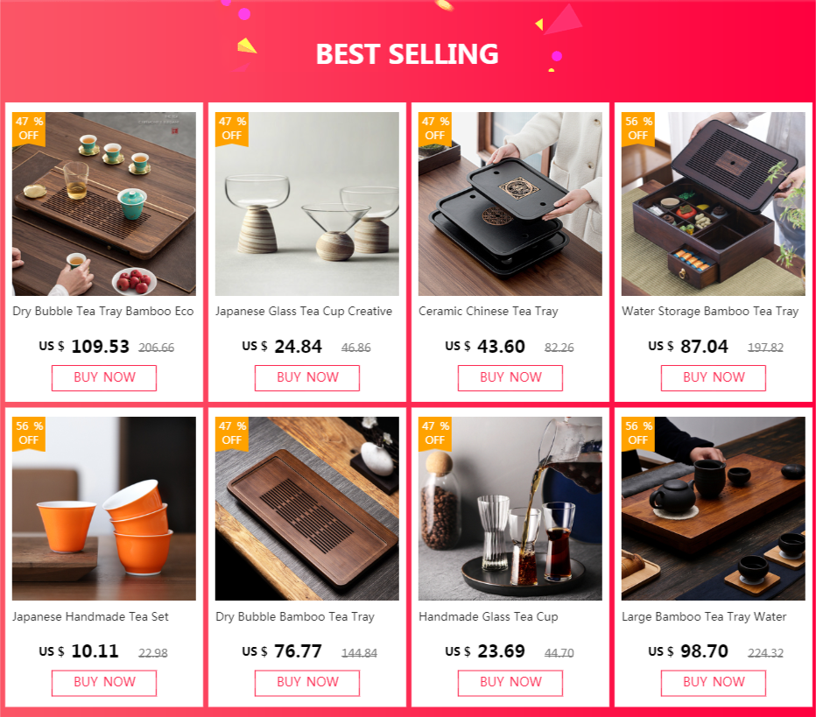Click the US $24.84 price for Japanese Glass Tea Cup

[x=282, y=347]
